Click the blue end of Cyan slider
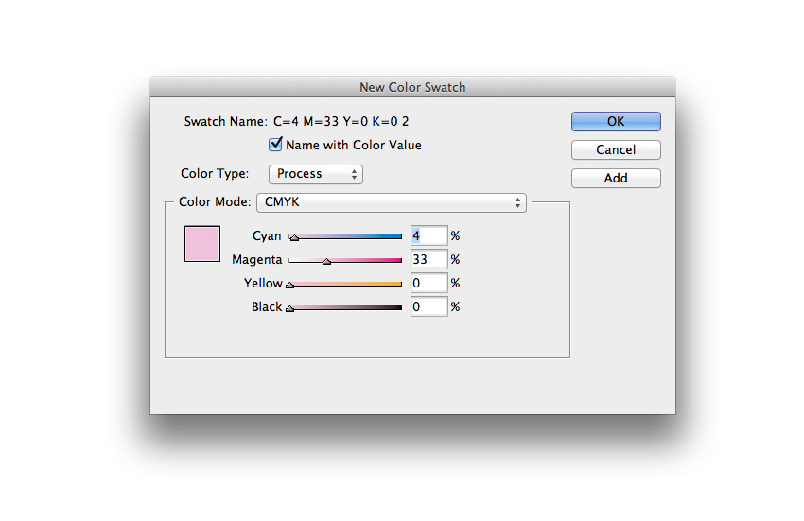 [397, 235]
